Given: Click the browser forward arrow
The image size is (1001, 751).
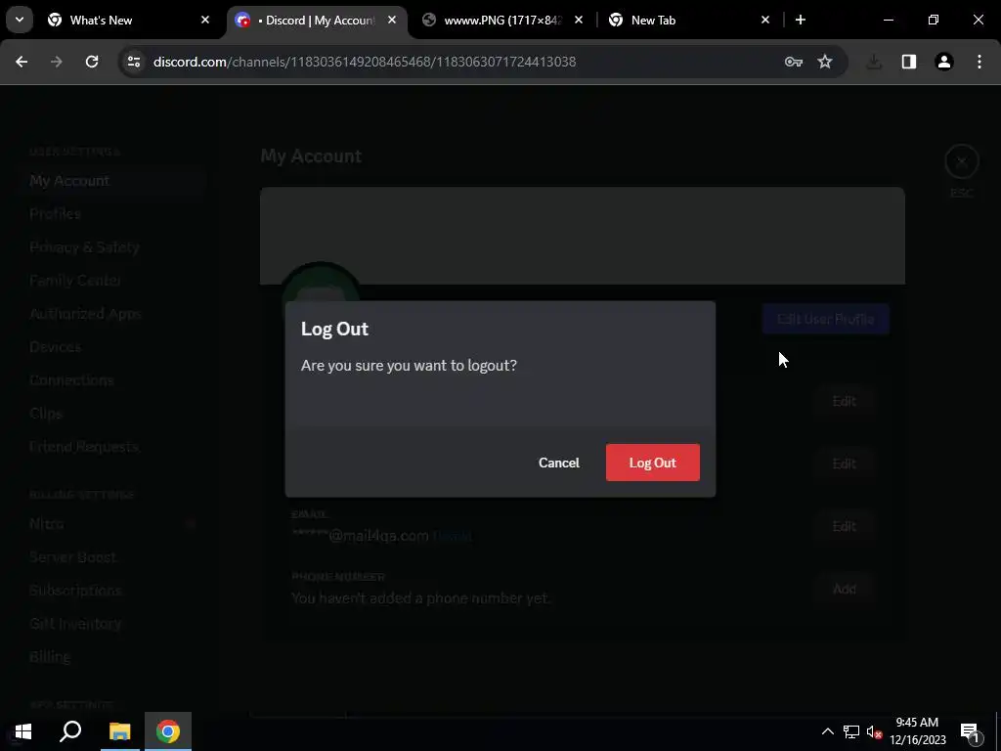Looking at the screenshot, I should click(x=57, y=62).
